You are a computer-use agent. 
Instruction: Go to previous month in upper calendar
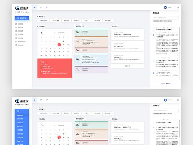pyautogui.click(x=55, y=33)
